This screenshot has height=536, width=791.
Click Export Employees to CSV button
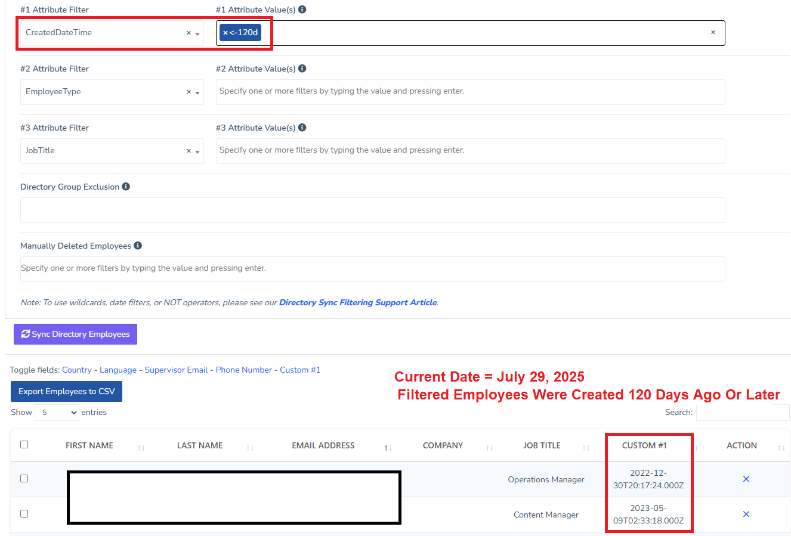[x=66, y=392]
